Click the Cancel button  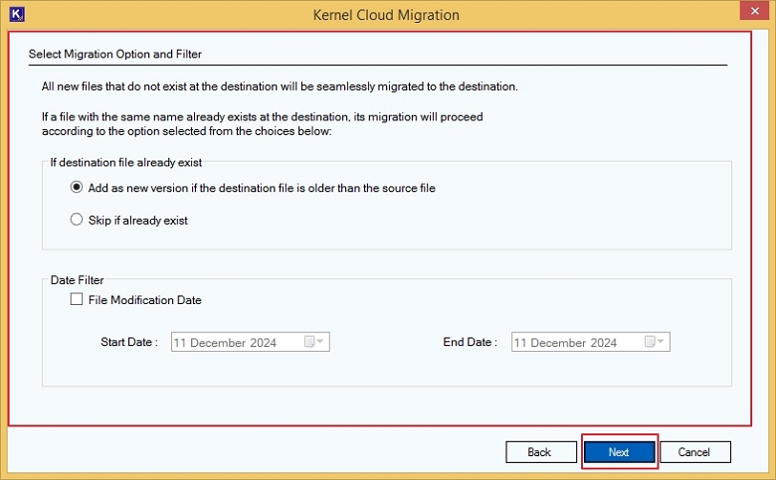click(694, 452)
